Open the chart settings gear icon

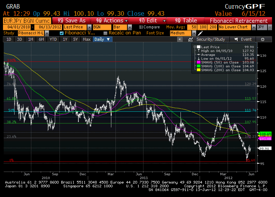click(x=263, y=39)
